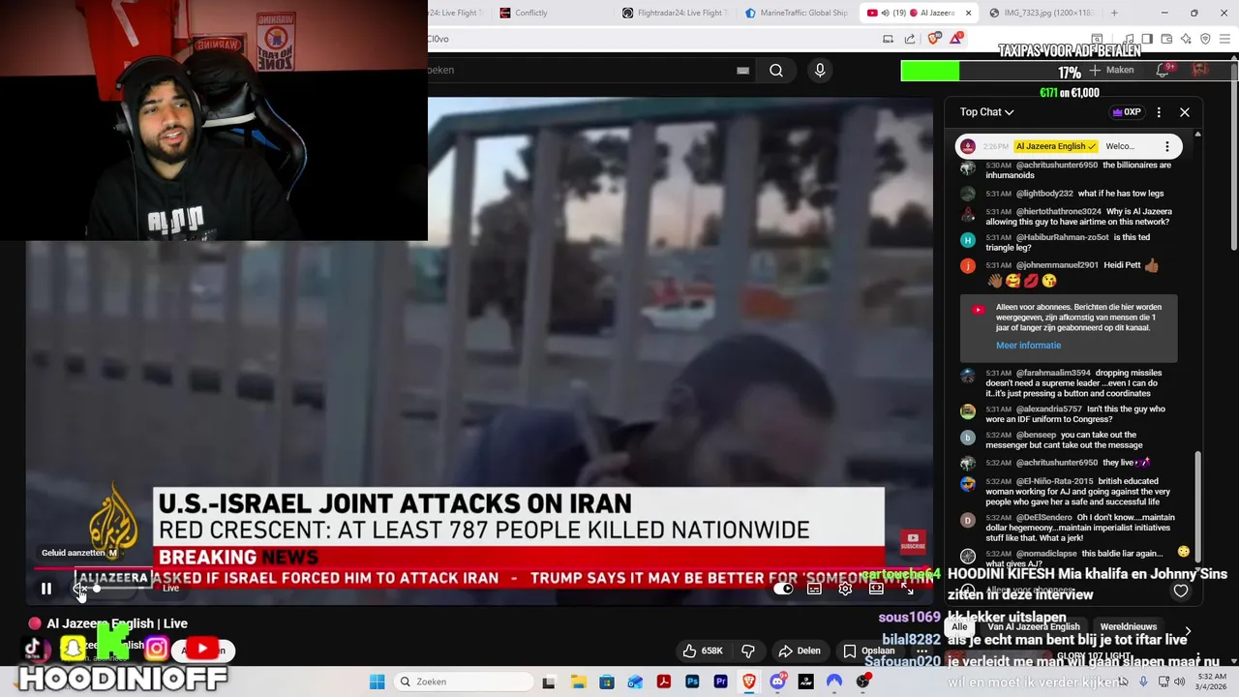Open Discord from taskbar
This screenshot has width=1239, height=697.
(x=777, y=682)
